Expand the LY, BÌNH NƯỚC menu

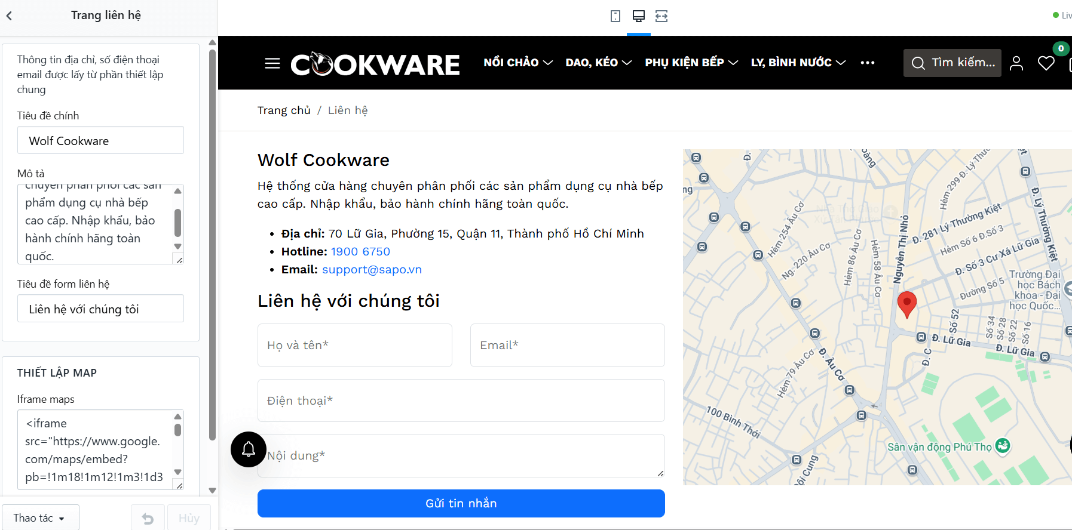point(798,63)
